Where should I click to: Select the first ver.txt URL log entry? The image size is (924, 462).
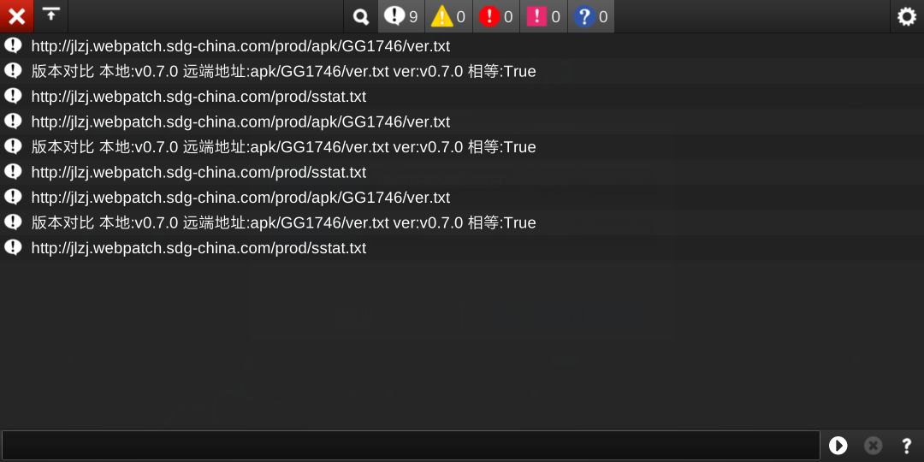point(462,46)
